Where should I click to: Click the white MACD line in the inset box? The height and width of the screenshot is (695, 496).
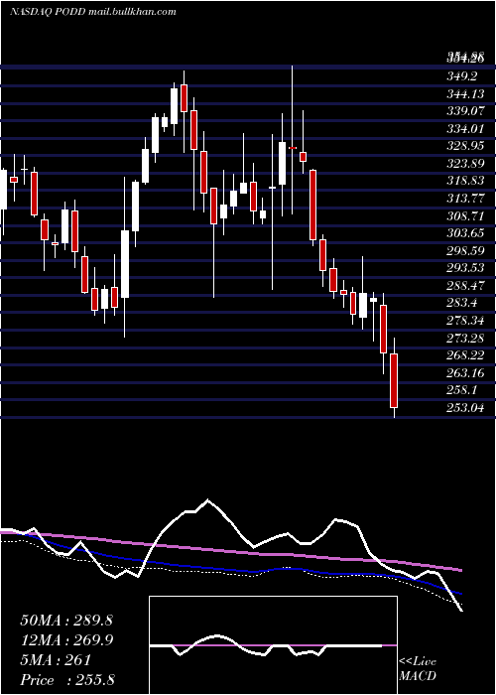tap(266, 645)
